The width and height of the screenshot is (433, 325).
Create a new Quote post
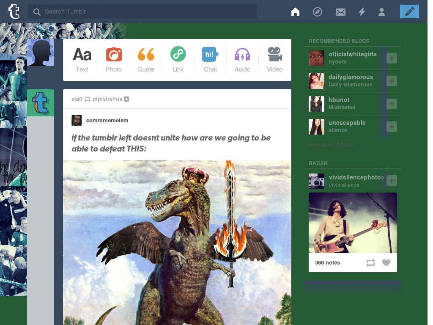(x=146, y=60)
